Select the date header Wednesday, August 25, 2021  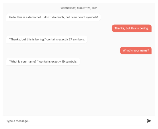click(x=79, y=8)
